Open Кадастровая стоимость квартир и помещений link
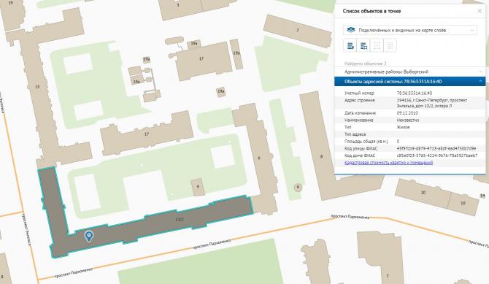 coord(388,163)
